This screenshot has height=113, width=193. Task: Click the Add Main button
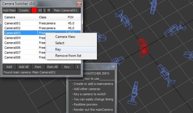tap(9, 11)
